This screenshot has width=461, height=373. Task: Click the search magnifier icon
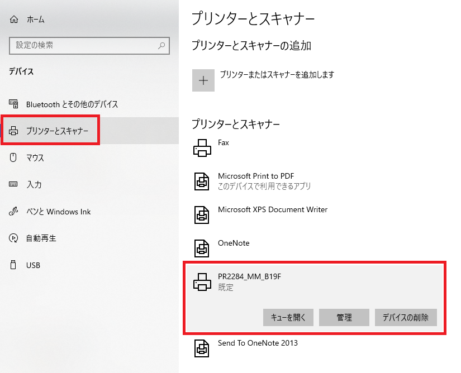[161, 46]
